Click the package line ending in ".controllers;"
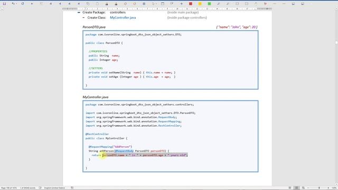 pos(139,104)
